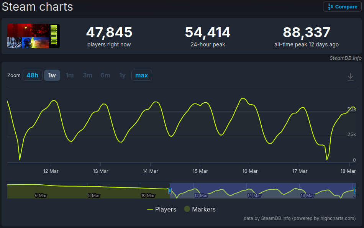The height and width of the screenshot is (228, 364).
Task: Choose the 1m zoom option
Action: click(70, 75)
